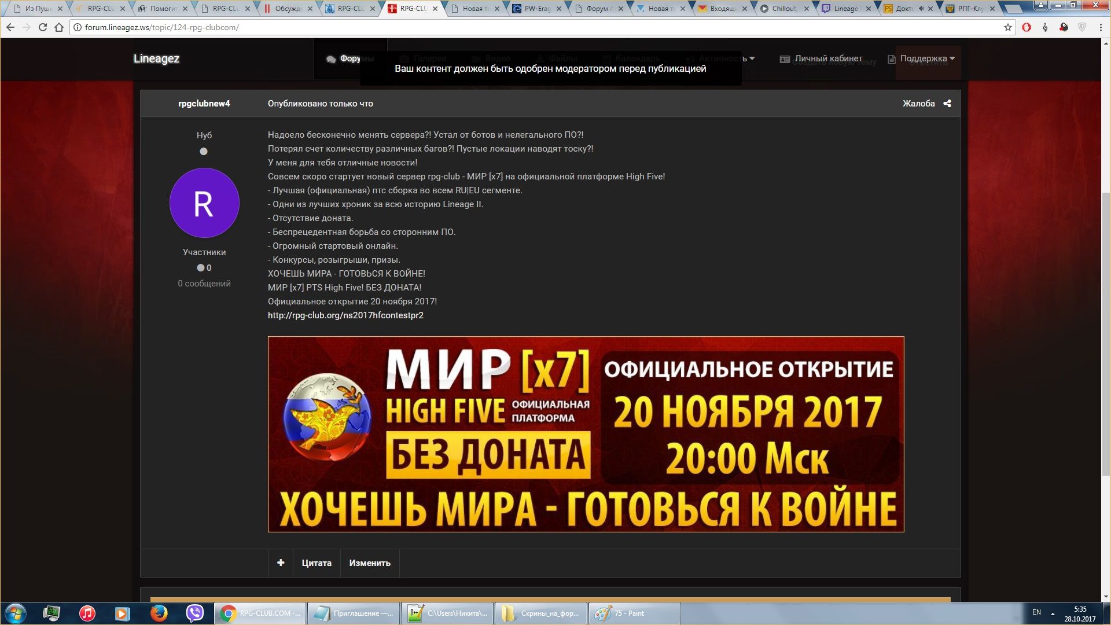Click the rpgclubnew4 purple avatar
This screenshot has width=1111, height=625.
(x=204, y=203)
